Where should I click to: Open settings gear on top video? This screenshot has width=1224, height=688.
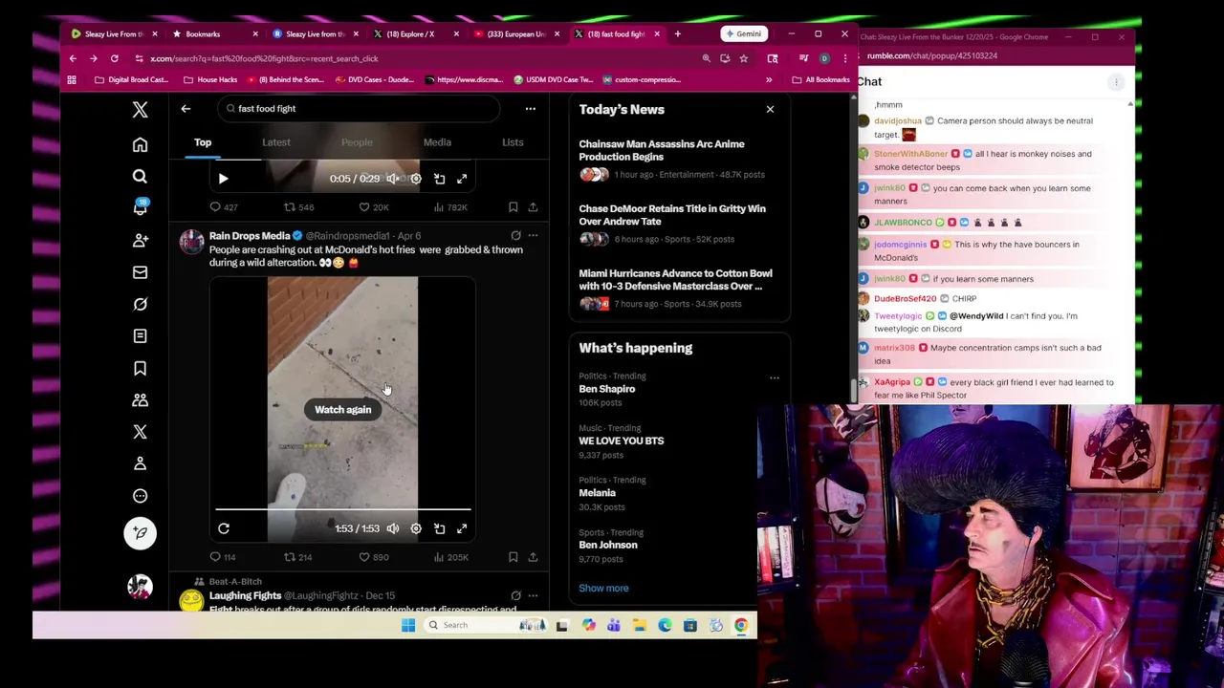pyautogui.click(x=416, y=179)
